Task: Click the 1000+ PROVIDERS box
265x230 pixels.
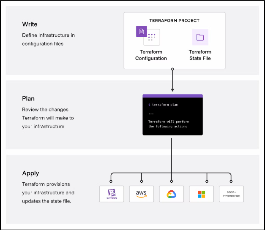Action: [x=231, y=194]
